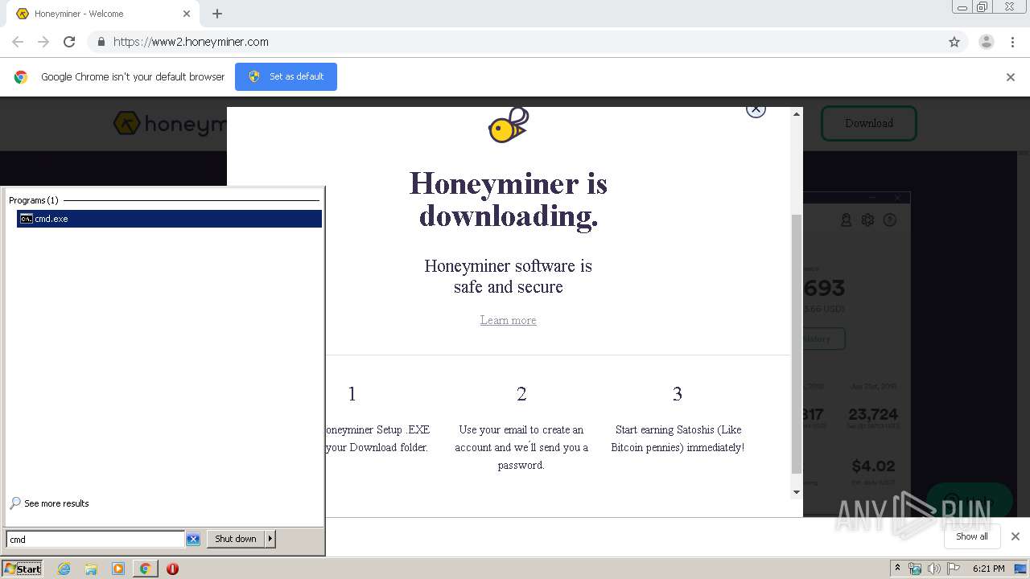Click See more results in Start menu
The image size is (1030, 579).
[x=49, y=503]
